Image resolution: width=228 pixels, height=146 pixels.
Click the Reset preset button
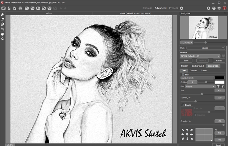coord(219,60)
